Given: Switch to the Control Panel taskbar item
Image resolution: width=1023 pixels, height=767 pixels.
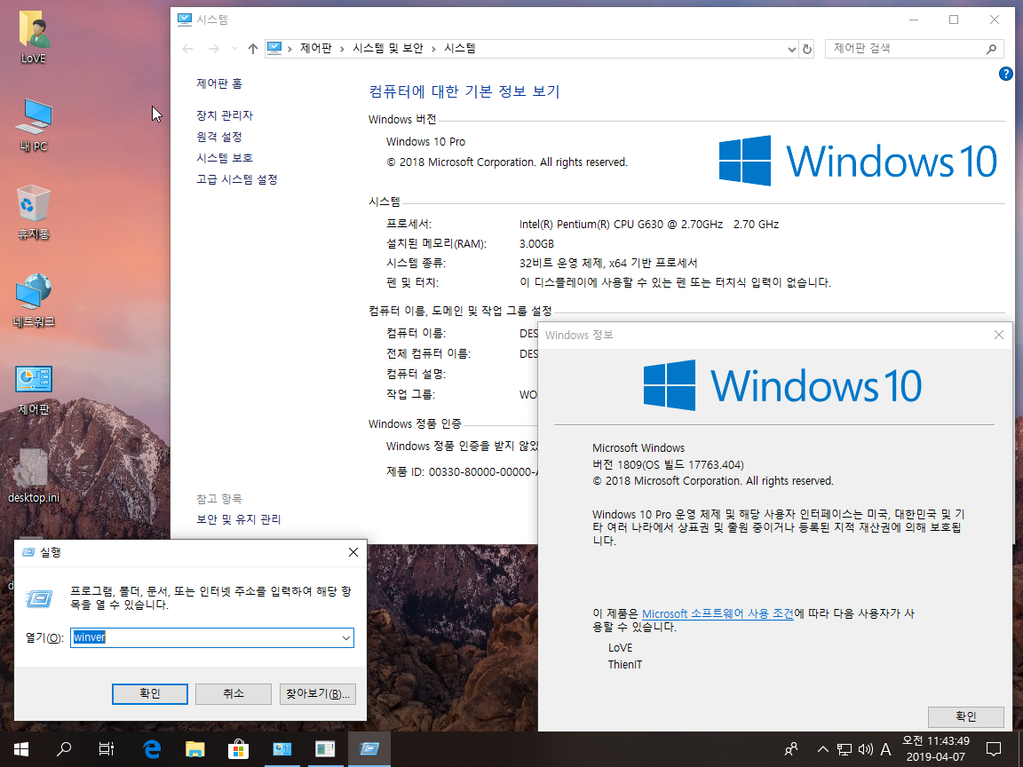Looking at the screenshot, I should click(x=282, y=749).
